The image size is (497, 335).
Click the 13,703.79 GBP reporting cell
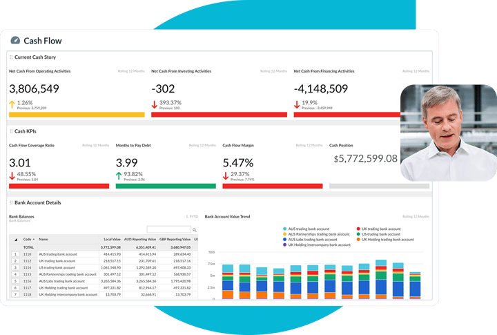pos(183,294)
